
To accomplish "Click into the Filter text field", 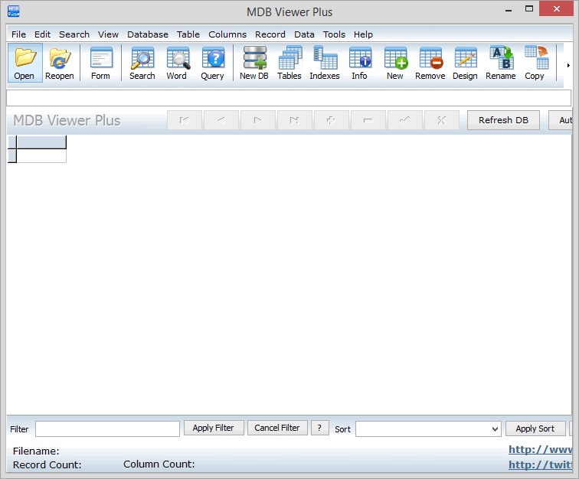I will (x=107, y=428).
